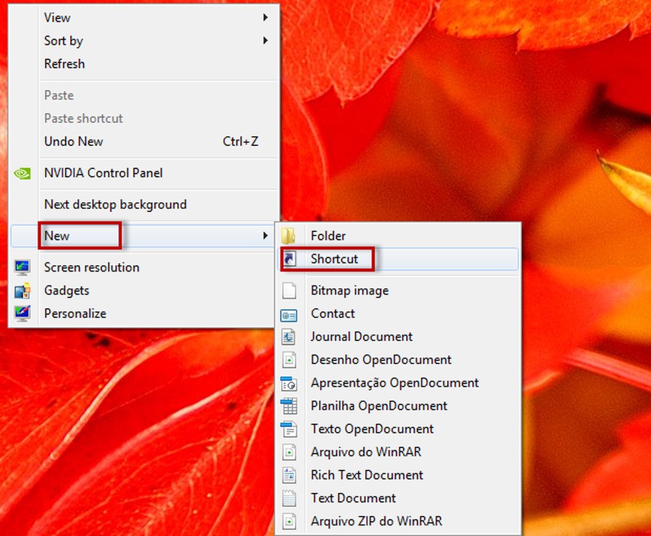Expand the Sort by submenu arrow
The image size is (651, 536).
(x=265, y=41)
